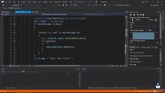165x93 pixels.
Task: Click the Save file toolbar icon
Action: pos(16,5)
